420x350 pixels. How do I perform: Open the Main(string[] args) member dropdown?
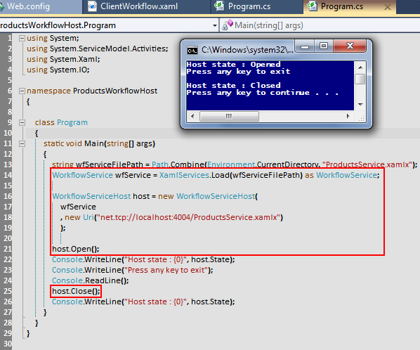(x=269, y=25)
